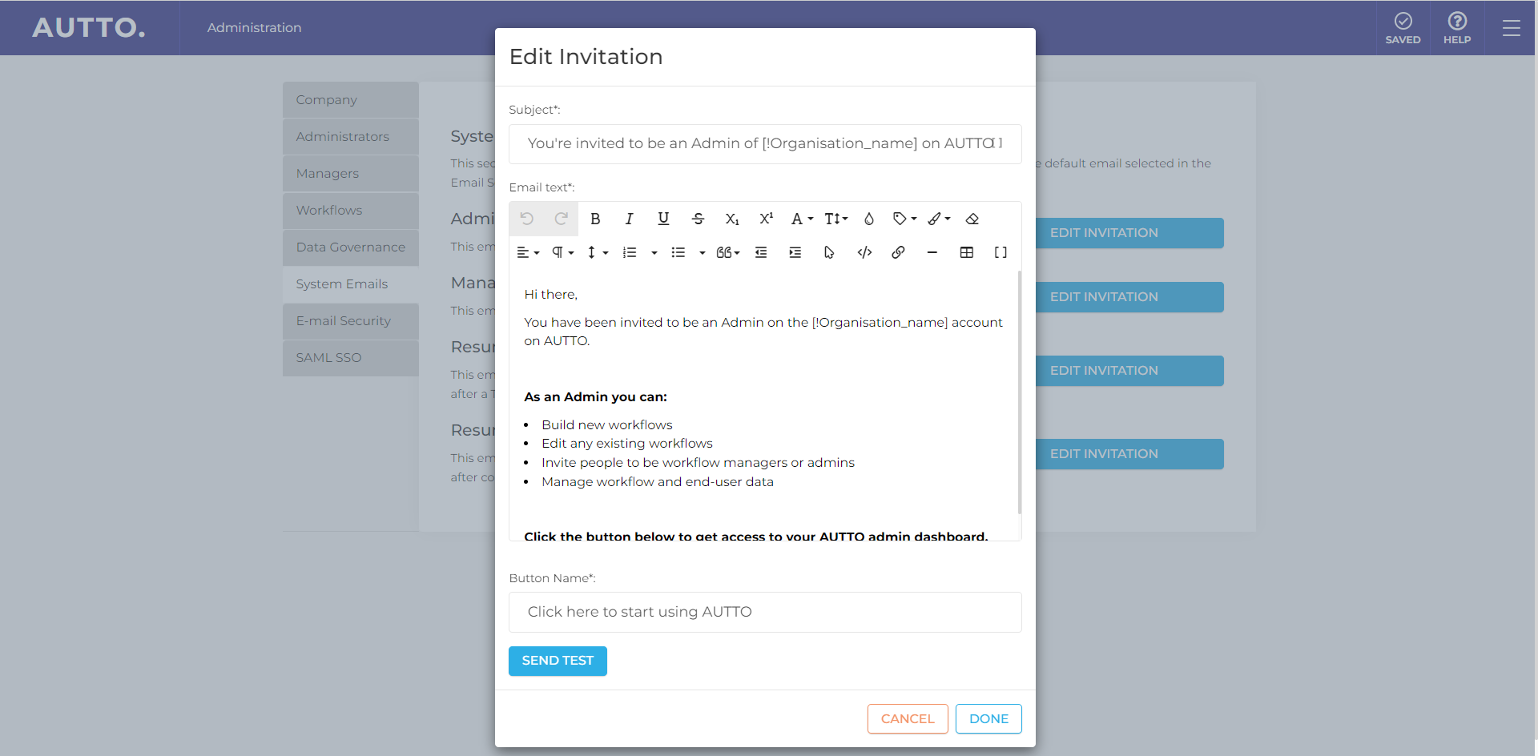Open the text alignment dropdown
Screen dimensions: 1538x756
(x=528, y=252)
